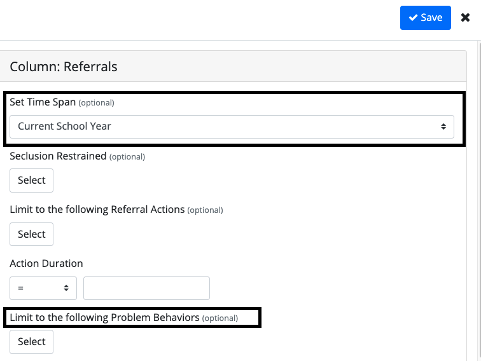The height and width of the screenshot is (361, 481).
Task: Open Select under Referral Actions
Action: click(31, 234)
